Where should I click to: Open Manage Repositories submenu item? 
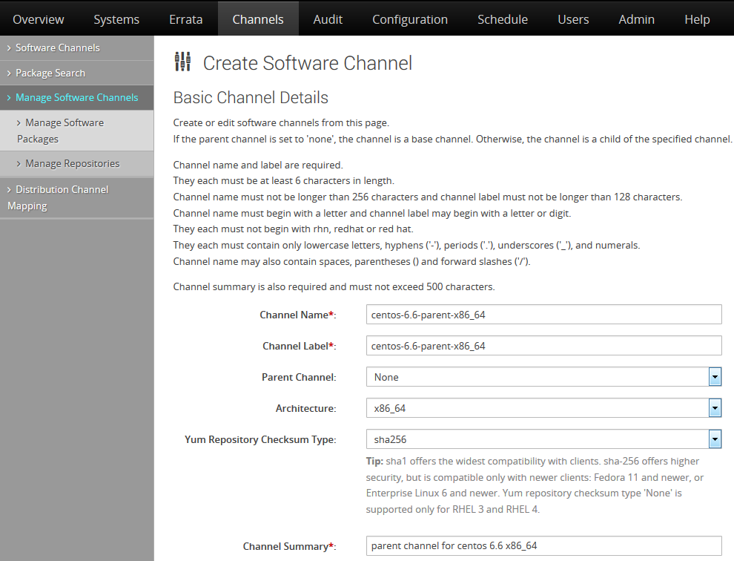(x=77, y=163)
